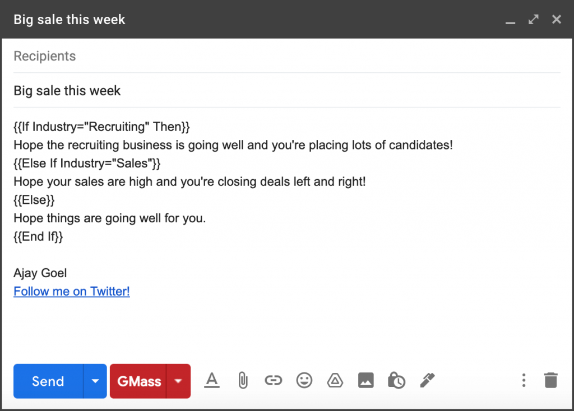The width and height of the screenshot is (574, 411).
Task: Click the blue Send button
Action: pos(48,381)
